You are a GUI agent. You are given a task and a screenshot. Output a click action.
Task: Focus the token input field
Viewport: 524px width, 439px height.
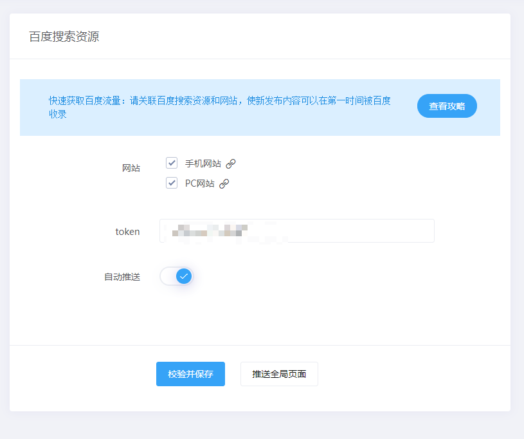tap(297, 231)
